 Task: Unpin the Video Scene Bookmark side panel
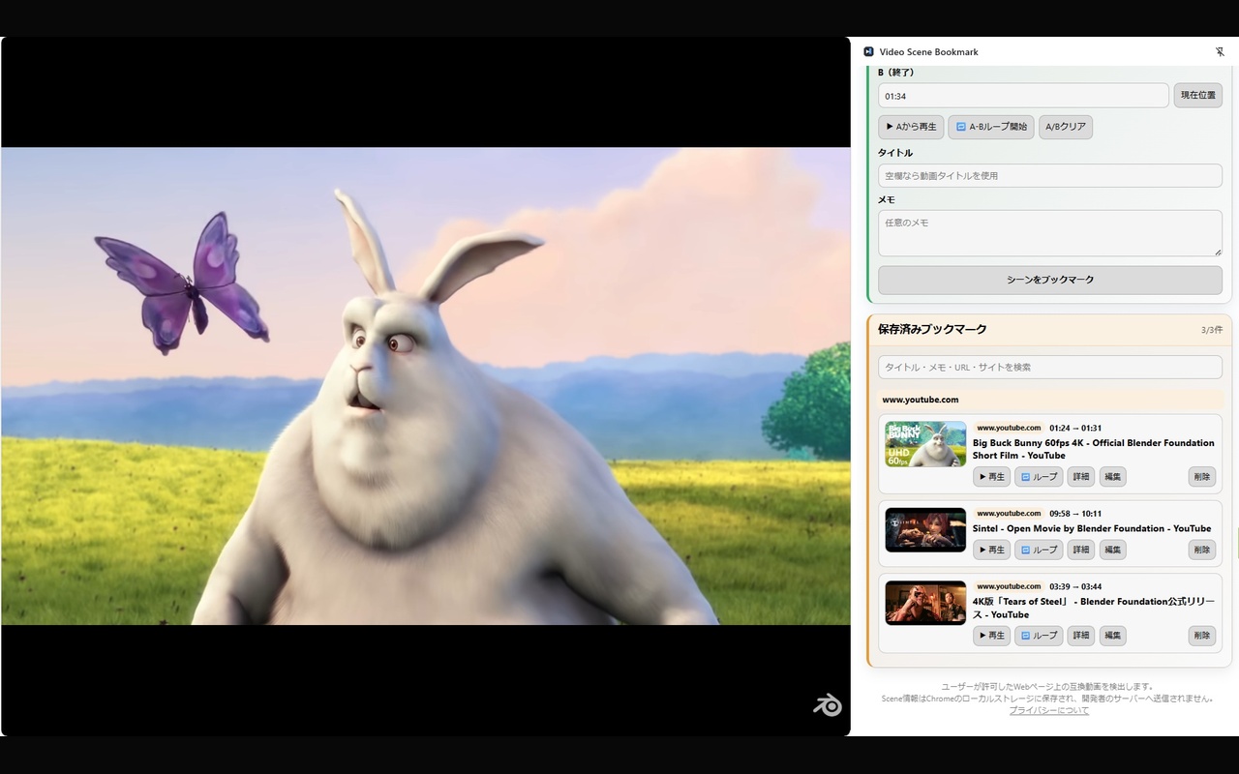pyautogui.click(x=1220, y=52)
